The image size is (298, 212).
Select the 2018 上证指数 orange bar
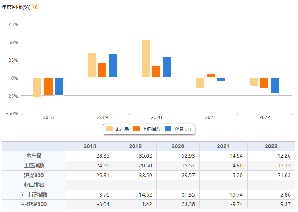click(48, 86)
